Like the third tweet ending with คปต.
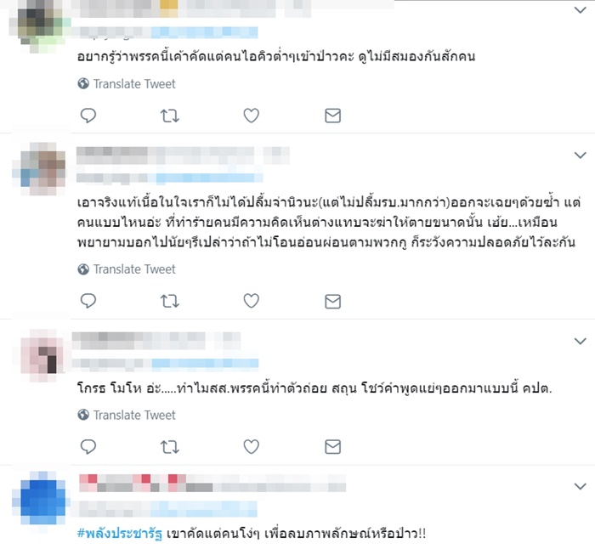 pyautogui.click(x=252, y=446)
